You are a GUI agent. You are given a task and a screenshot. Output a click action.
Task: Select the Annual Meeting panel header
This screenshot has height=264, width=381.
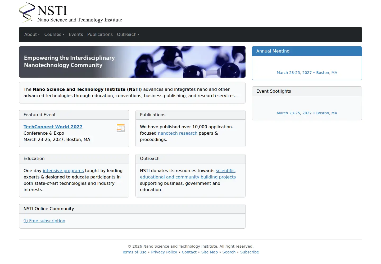pyautogui.click(x=307, y=51)
